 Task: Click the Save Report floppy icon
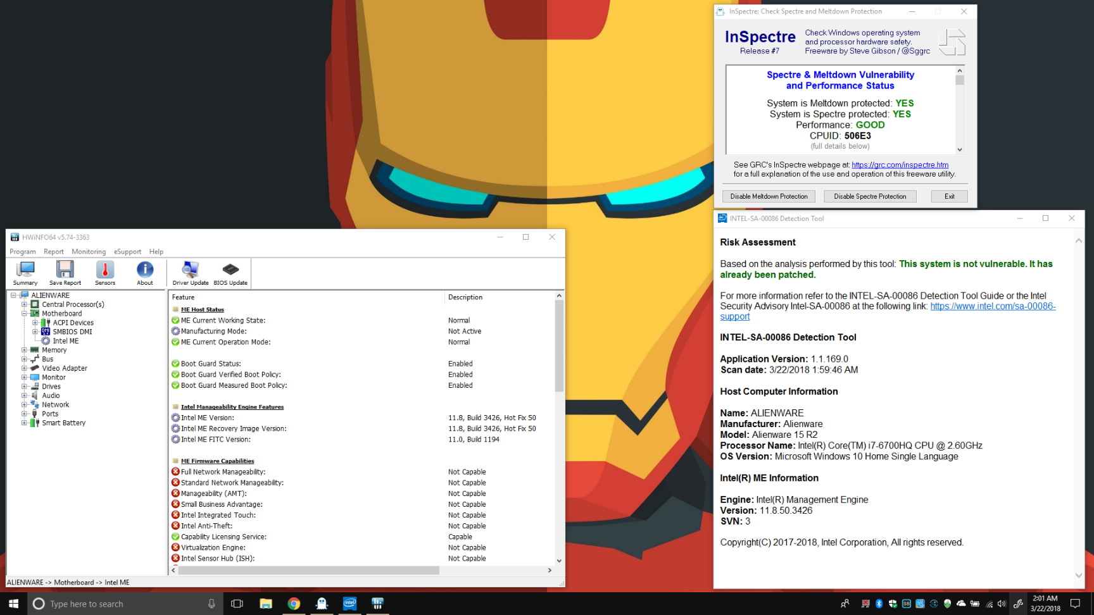pos(65,273)
